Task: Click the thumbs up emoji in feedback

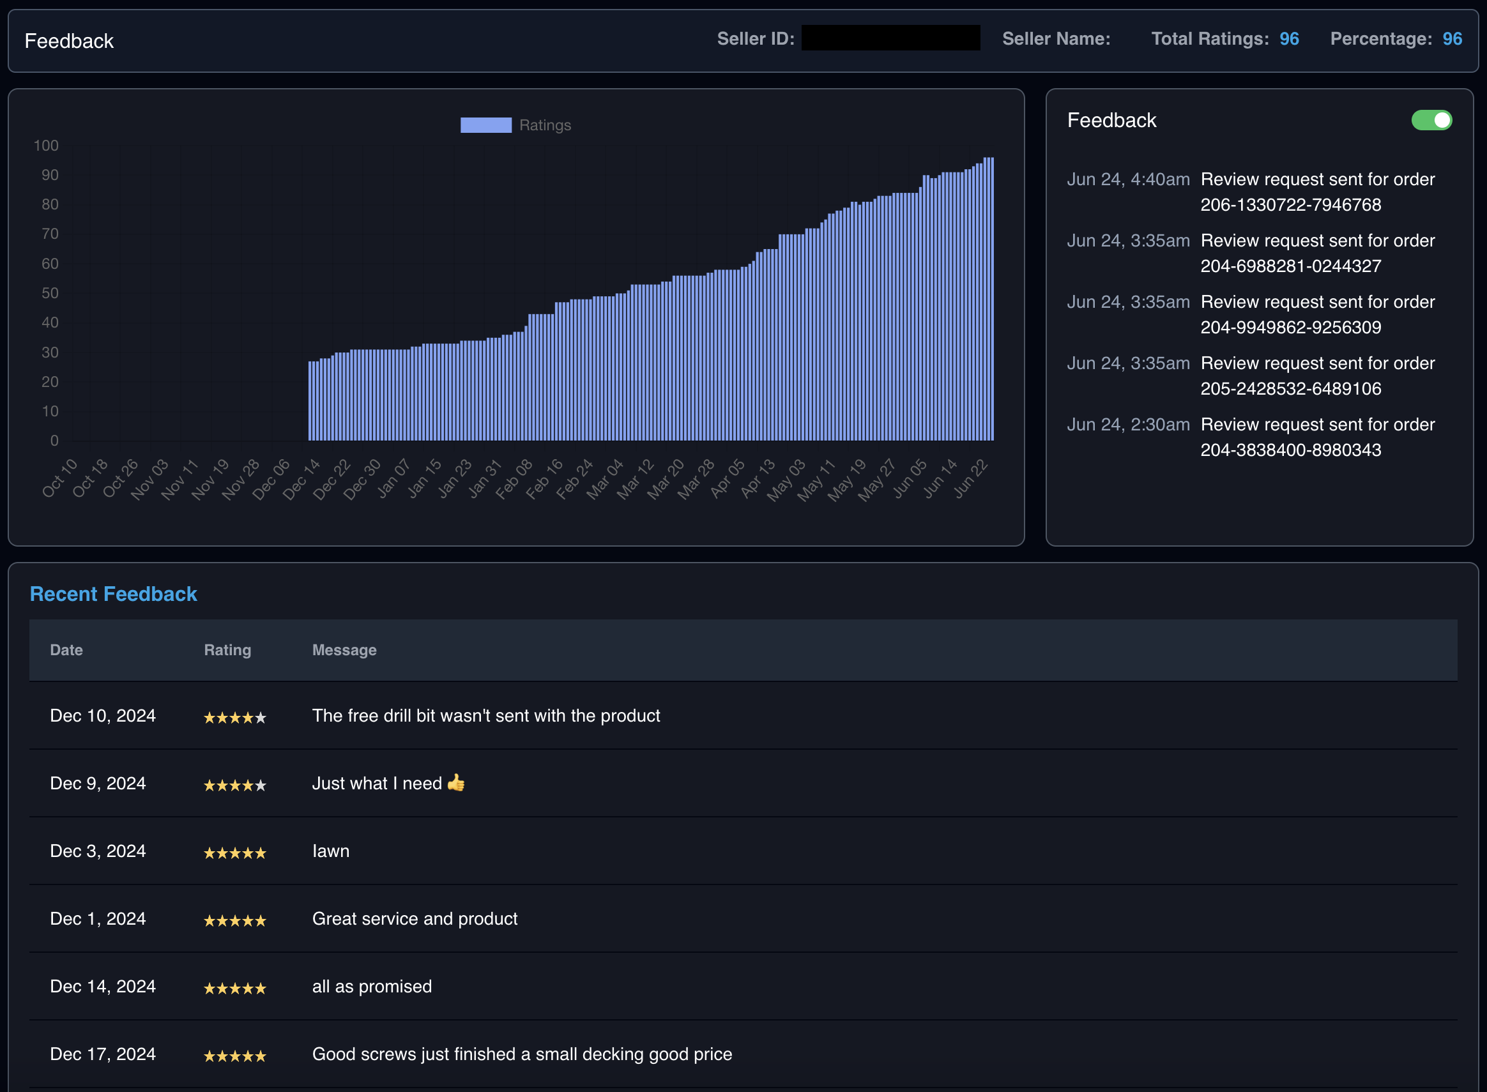Action: tap(455, 783)
